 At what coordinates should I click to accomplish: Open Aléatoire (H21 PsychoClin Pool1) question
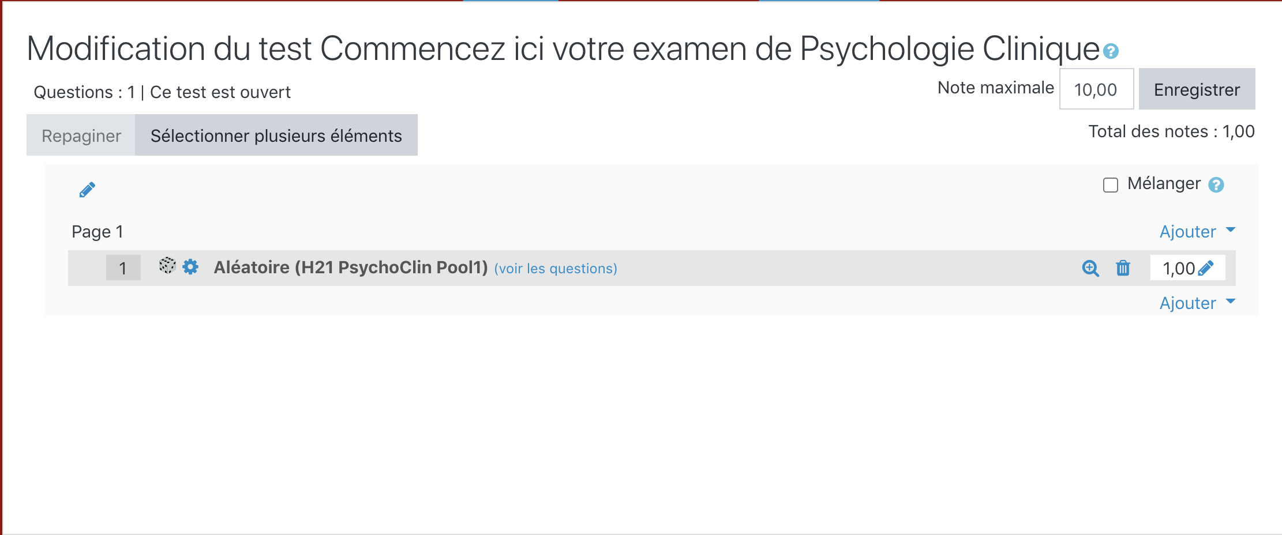point(351,267)
